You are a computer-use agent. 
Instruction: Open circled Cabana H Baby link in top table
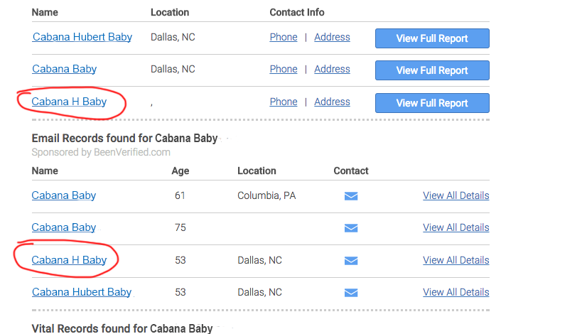(69, 102)
